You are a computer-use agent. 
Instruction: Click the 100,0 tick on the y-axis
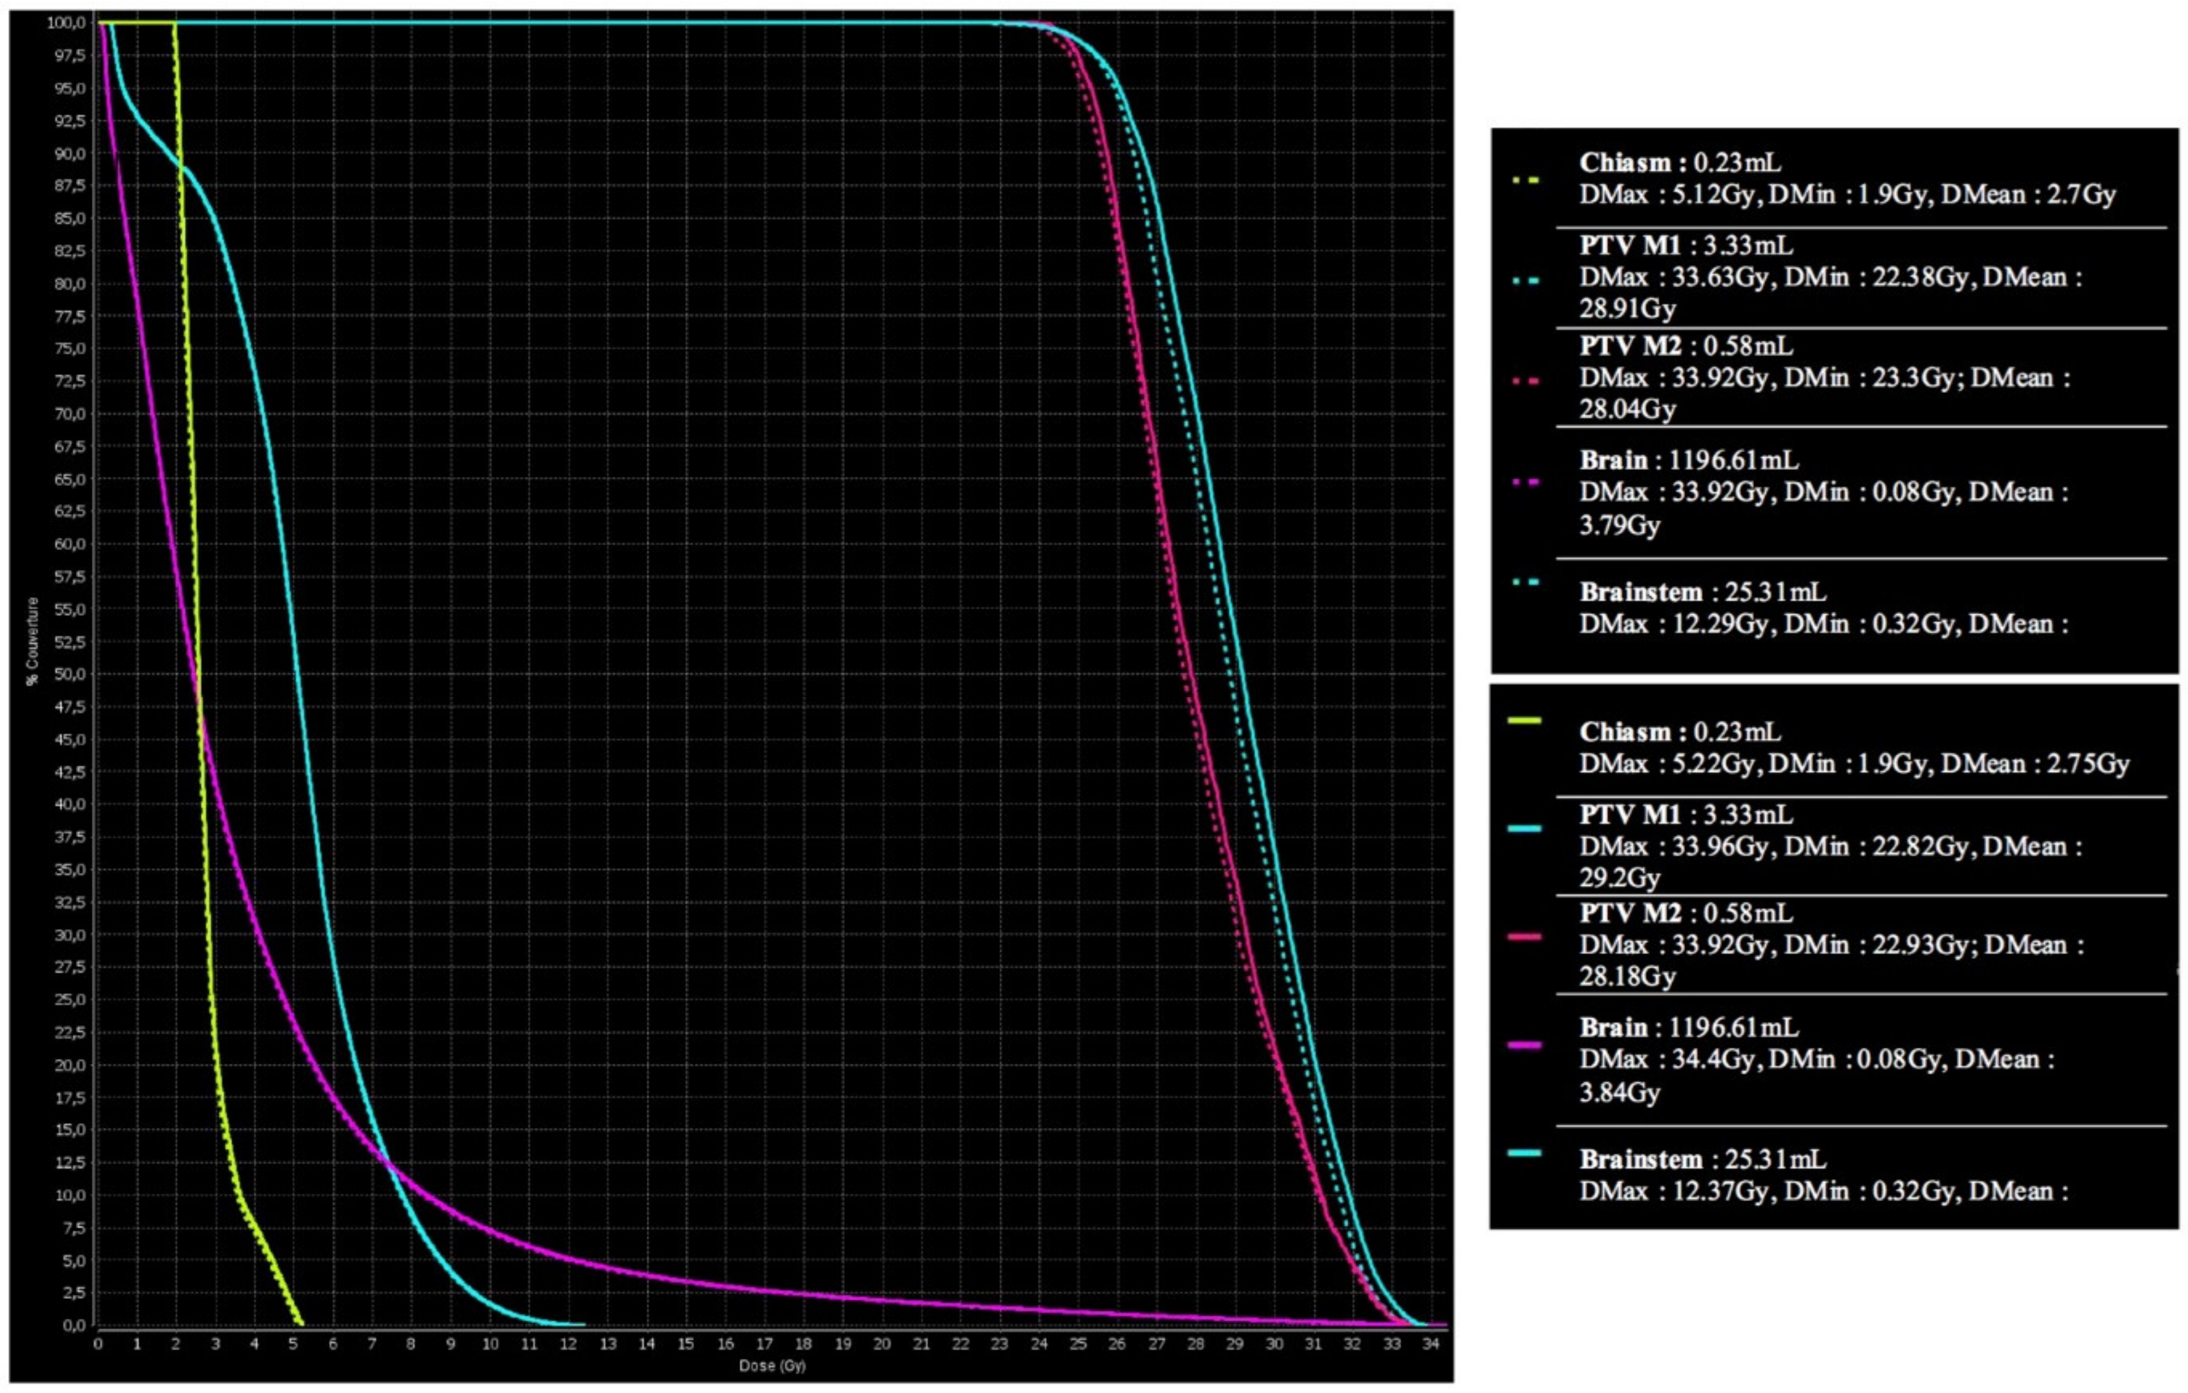tap(65, 22)
